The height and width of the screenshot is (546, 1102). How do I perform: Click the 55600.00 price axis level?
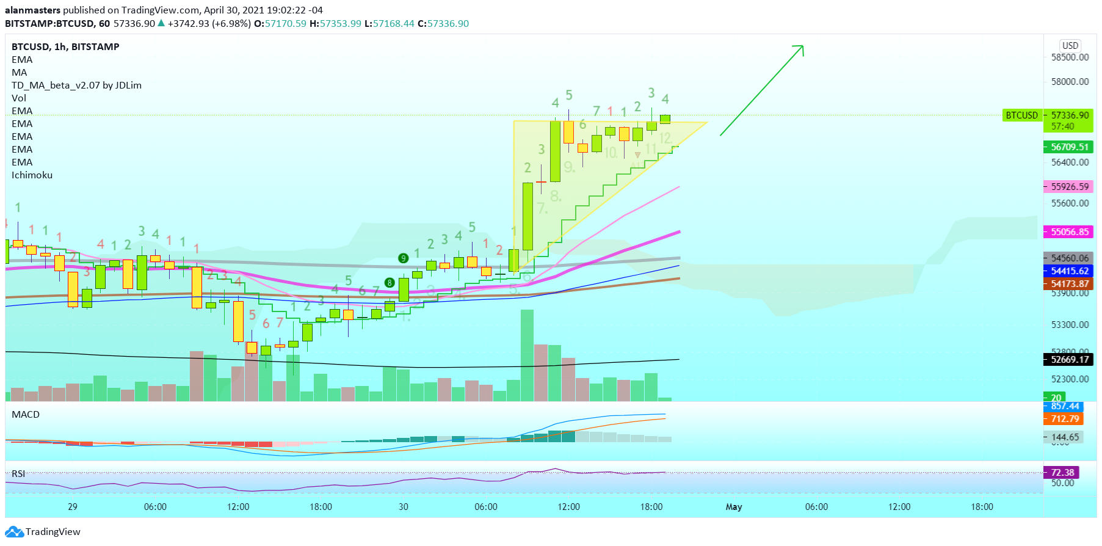pos(1070,203)
